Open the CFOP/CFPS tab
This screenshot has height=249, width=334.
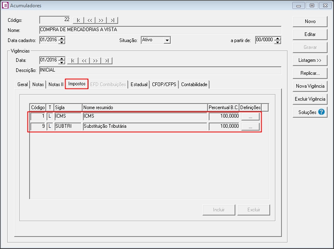pos(164,84)
